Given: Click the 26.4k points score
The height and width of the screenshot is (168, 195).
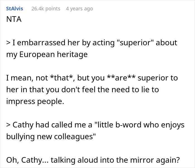Looking at the screenshot, I should point(46,9).
